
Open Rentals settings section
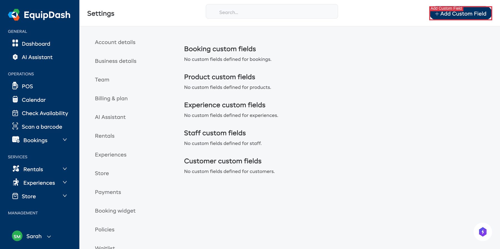(105, 136)
